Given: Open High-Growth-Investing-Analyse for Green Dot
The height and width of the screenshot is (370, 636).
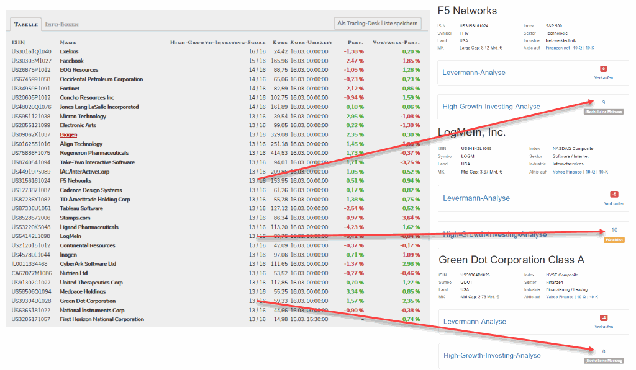Looking at the screenshot, I should point(492,355).
